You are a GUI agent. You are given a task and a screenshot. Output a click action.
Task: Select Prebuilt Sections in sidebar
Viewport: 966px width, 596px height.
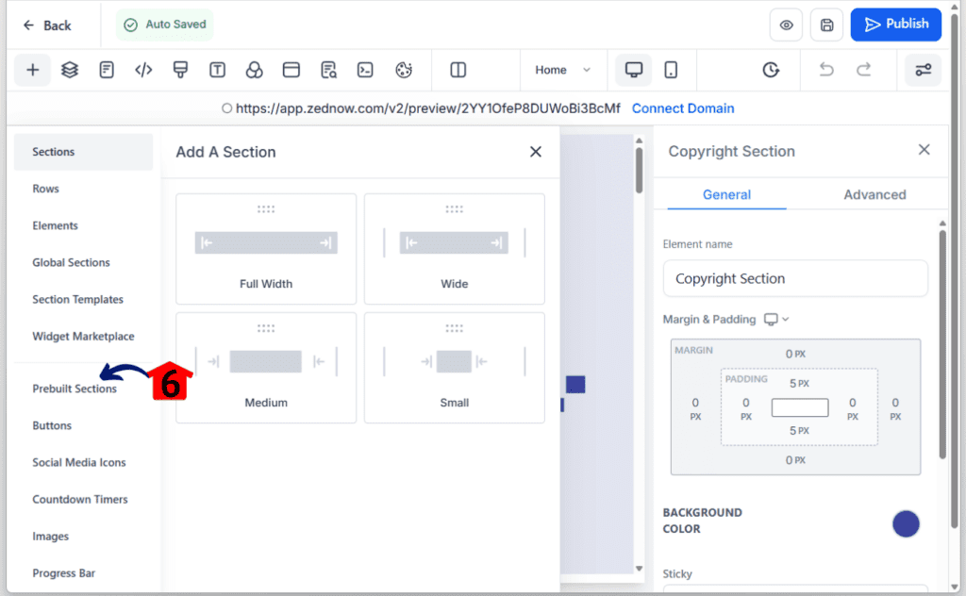(x=75, y=389)
